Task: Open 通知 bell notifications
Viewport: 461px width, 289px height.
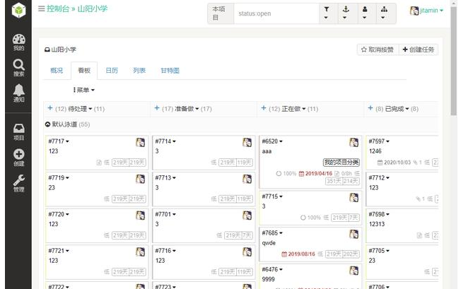Action: (x=18, y=92)
